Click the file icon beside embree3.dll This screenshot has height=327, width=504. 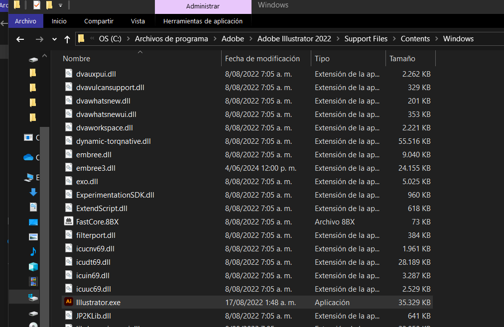pos(68,168)
